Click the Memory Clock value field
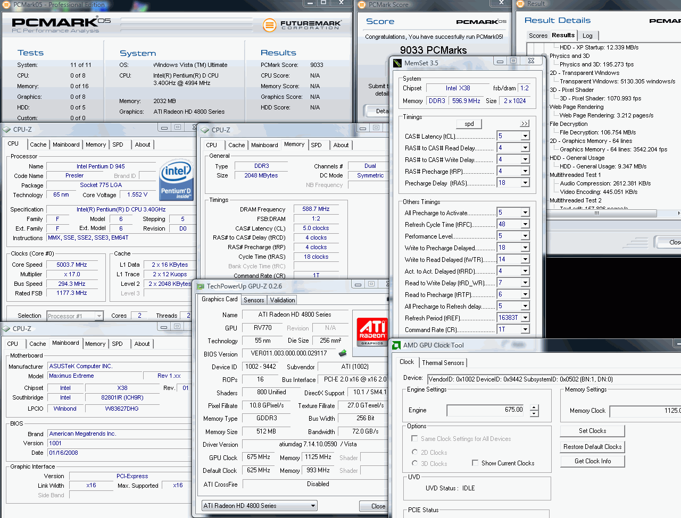681x518 pixels. click(645, 411)
